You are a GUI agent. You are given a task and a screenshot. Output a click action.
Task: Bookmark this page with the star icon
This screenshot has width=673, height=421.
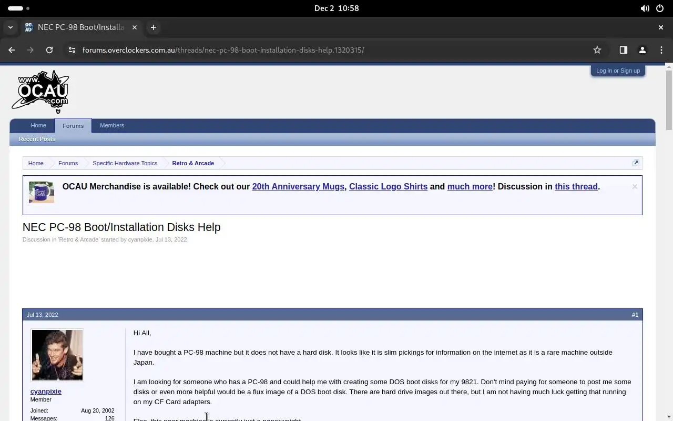(x=597, y=50)
